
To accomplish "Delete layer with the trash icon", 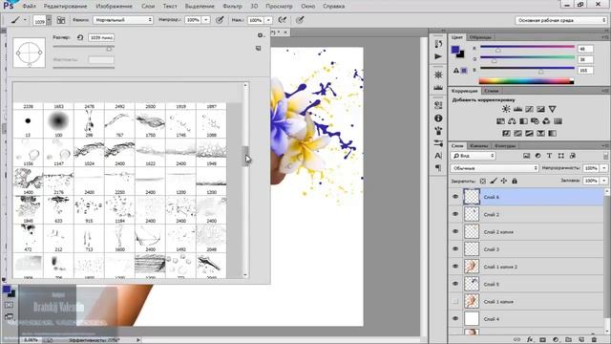I will pos(594,340).
